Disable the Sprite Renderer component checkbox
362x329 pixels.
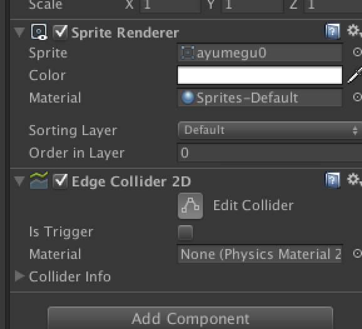60,32
